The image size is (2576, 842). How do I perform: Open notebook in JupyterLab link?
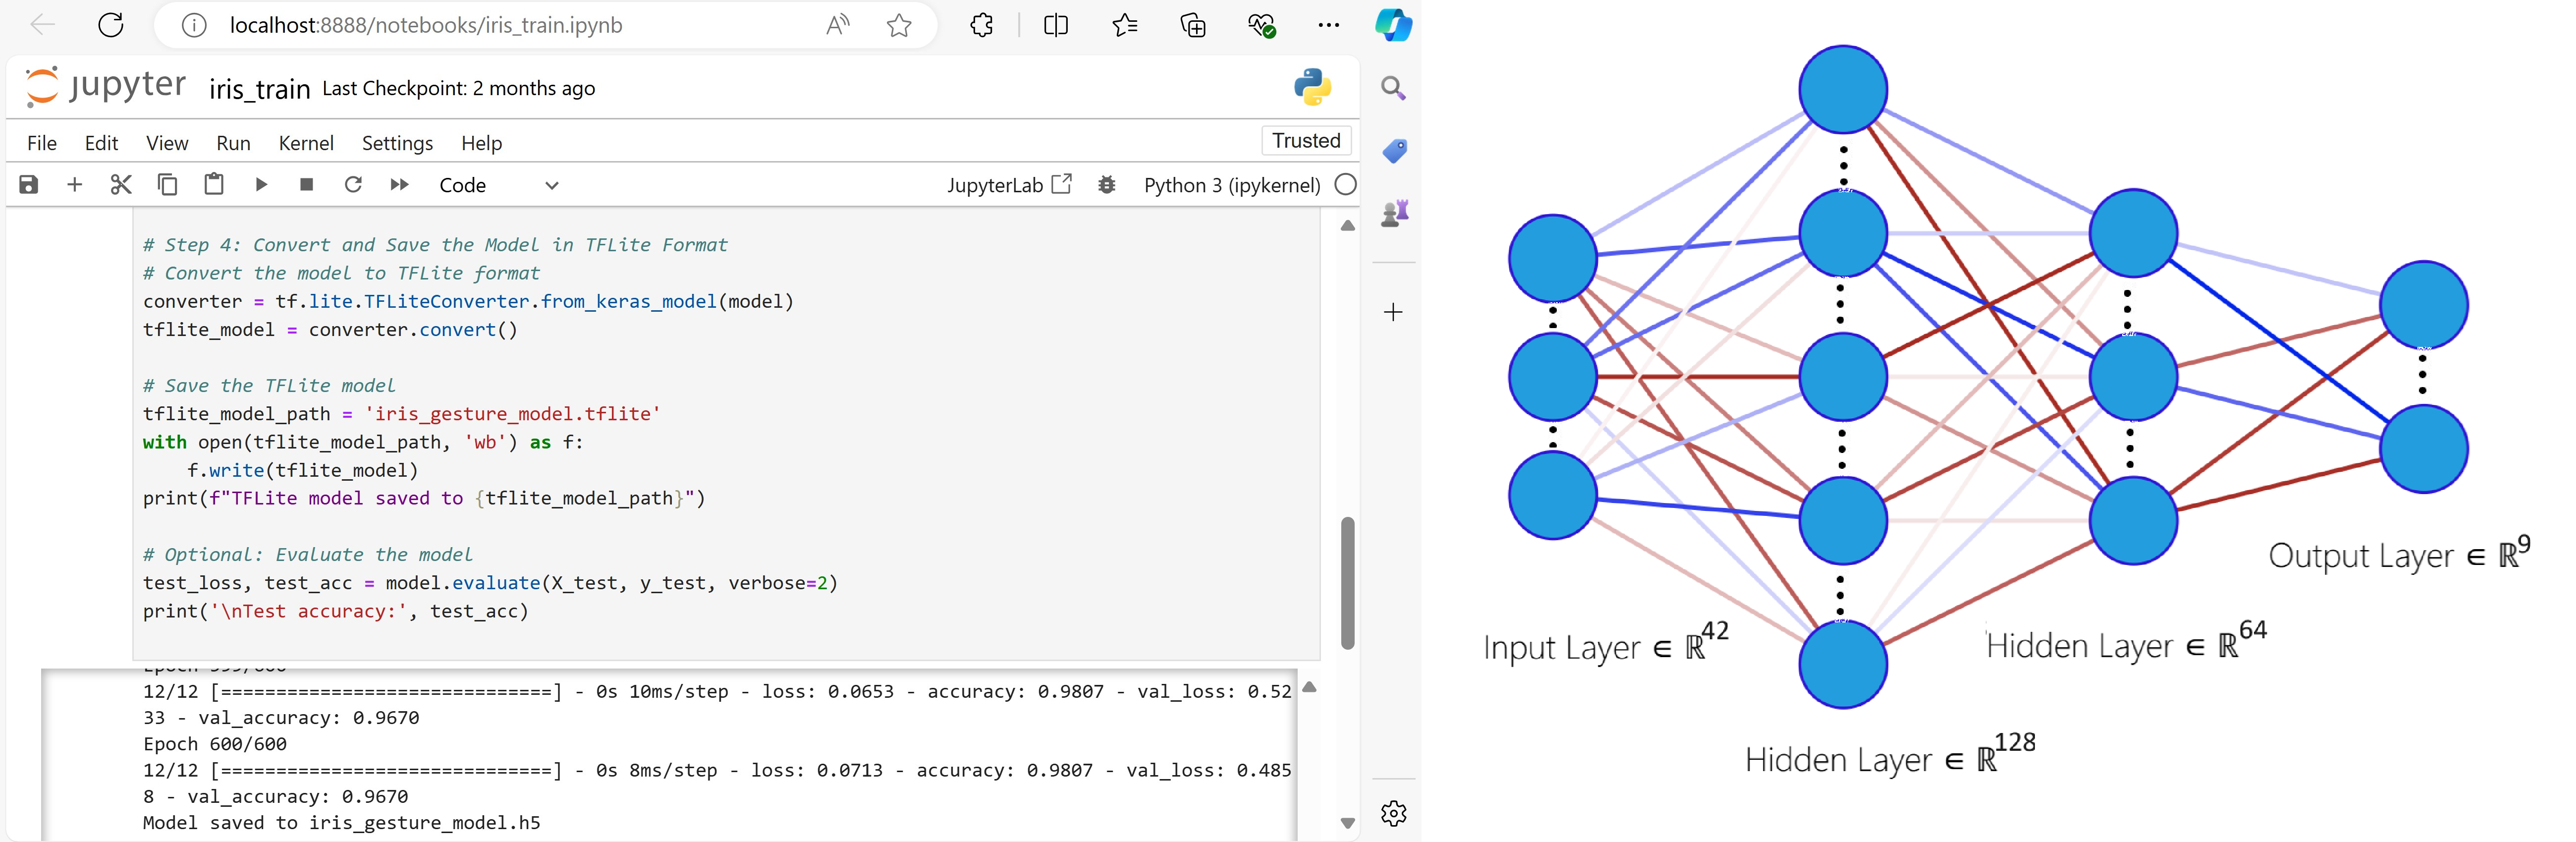point(1009,185)
